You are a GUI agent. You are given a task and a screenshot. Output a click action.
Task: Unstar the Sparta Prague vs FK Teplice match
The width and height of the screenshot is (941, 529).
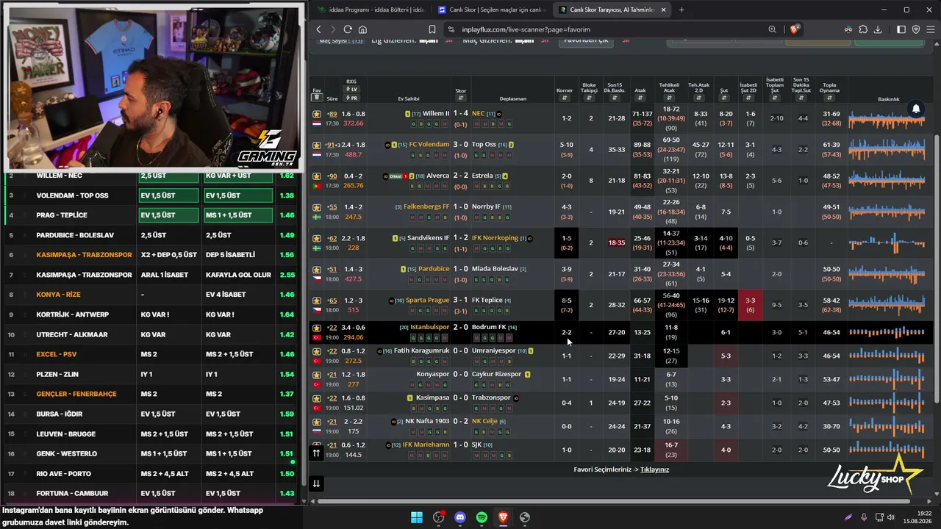[x=317, y=301]
